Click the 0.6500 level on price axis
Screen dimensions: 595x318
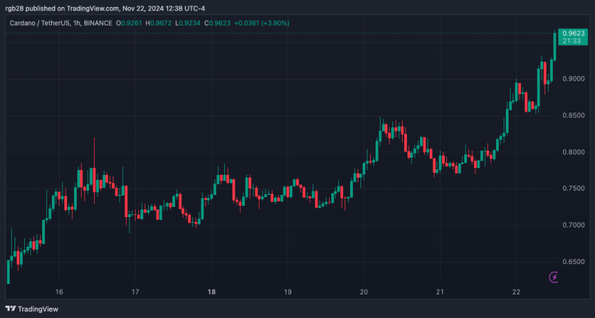pos(576,262)
